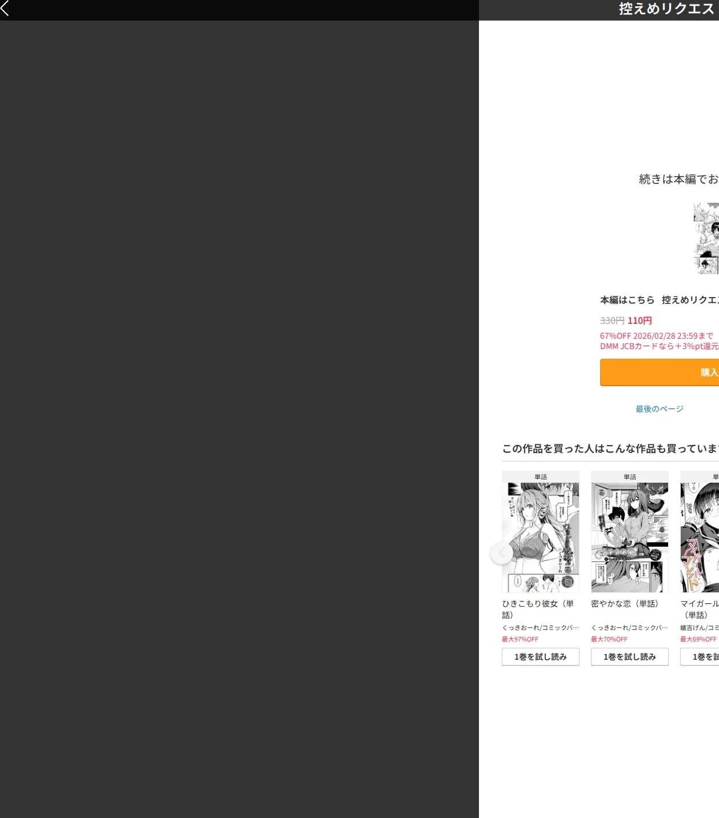Click the trial read button under マイガール

click(x=700, y=657)
